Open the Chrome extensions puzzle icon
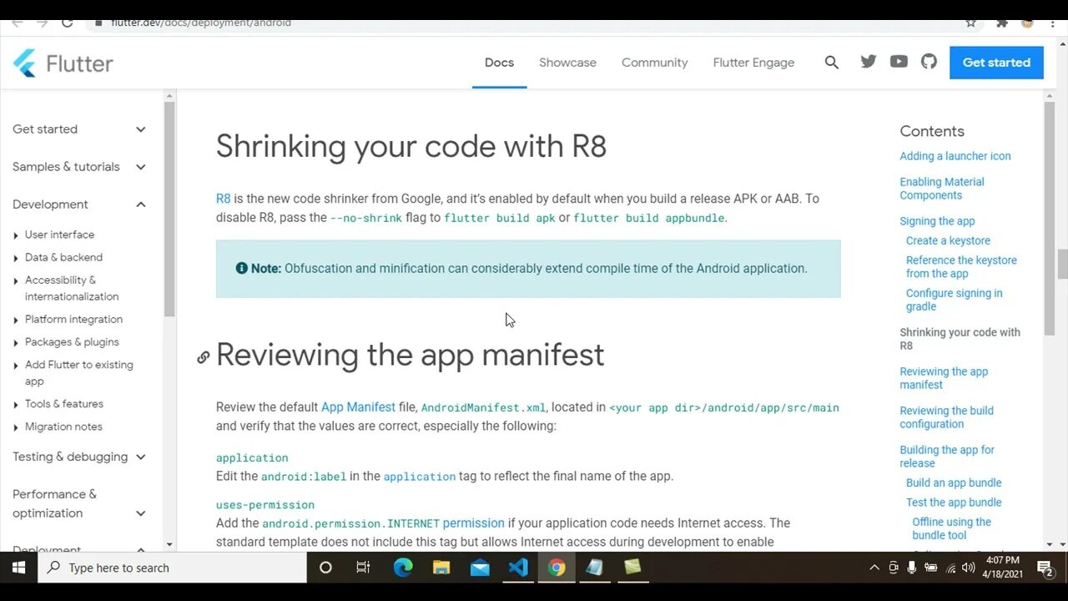 (x=1001, y=23)
